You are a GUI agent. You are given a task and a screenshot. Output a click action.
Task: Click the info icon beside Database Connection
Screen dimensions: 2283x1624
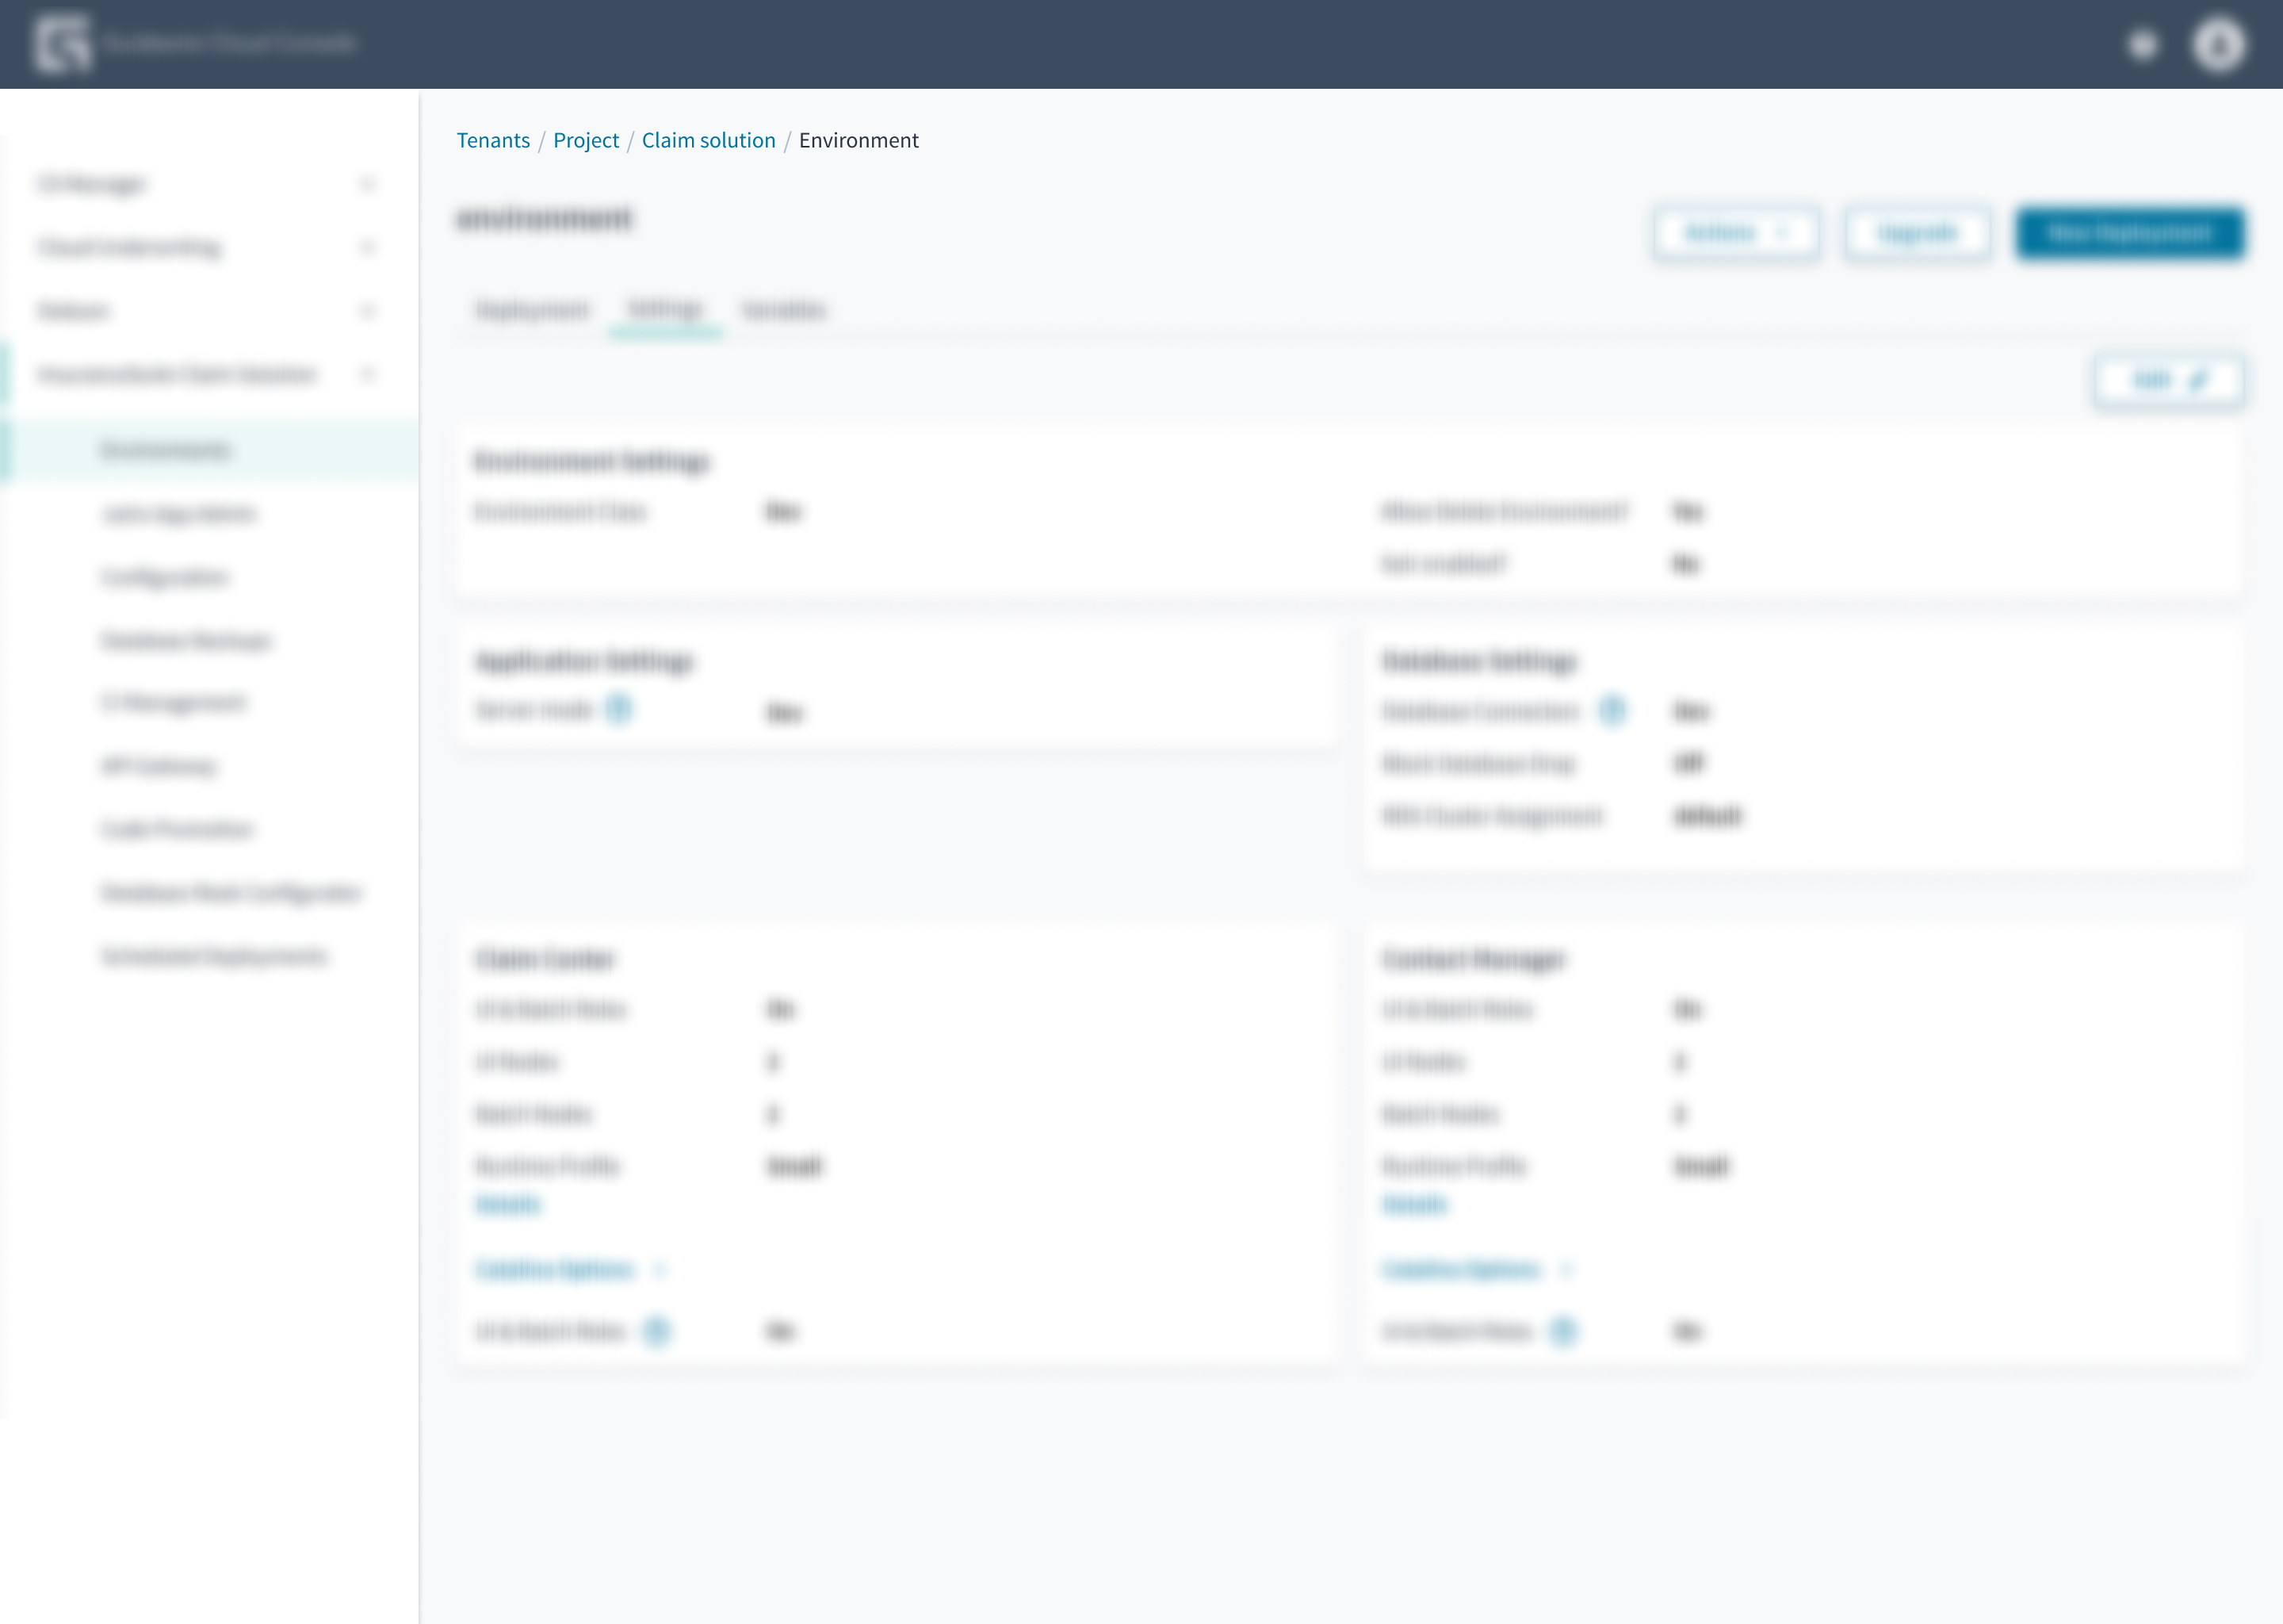1612,710
